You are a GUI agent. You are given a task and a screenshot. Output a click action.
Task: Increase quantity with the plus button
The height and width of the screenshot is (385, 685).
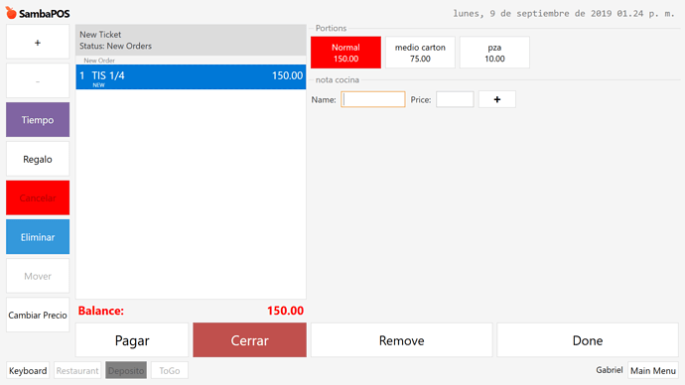pos(38,42)
